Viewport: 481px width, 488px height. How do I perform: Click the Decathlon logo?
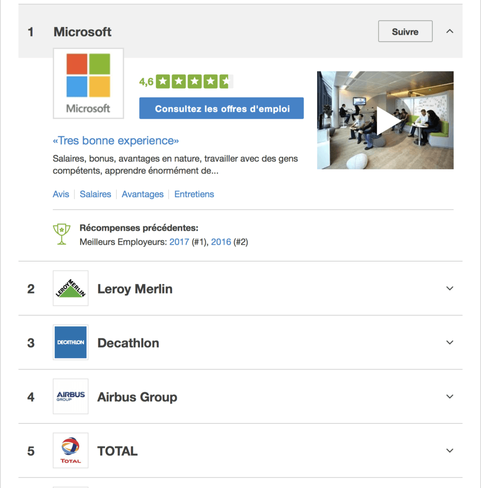coord(70,342)
